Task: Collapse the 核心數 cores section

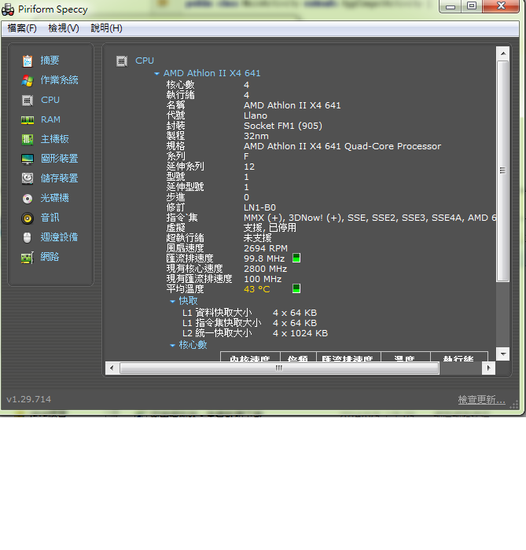Action: pos(172,346)
